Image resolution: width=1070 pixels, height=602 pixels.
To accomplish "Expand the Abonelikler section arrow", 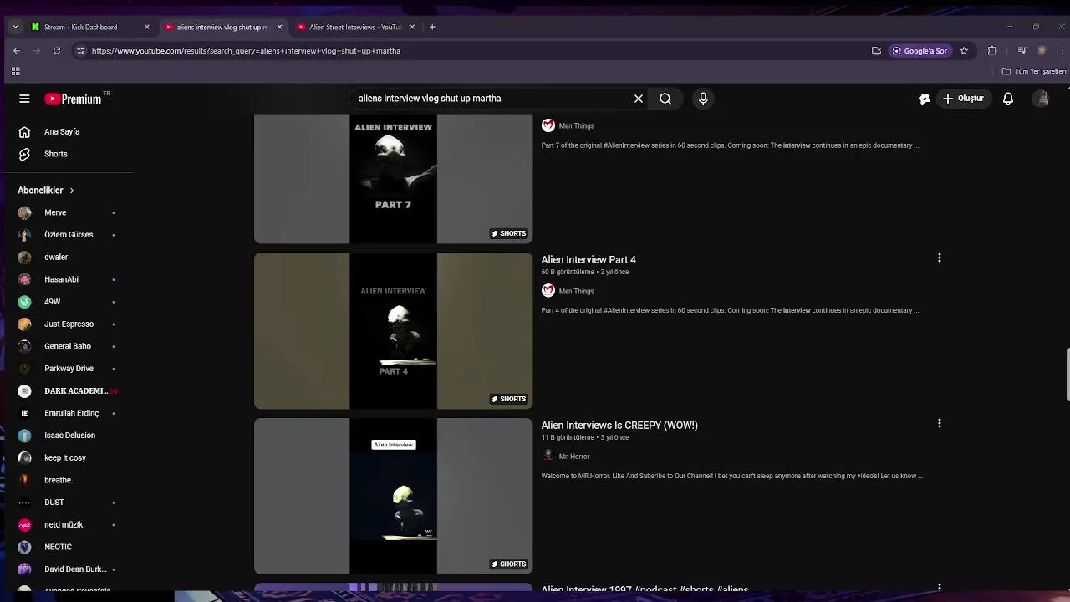I will [72, 191].
